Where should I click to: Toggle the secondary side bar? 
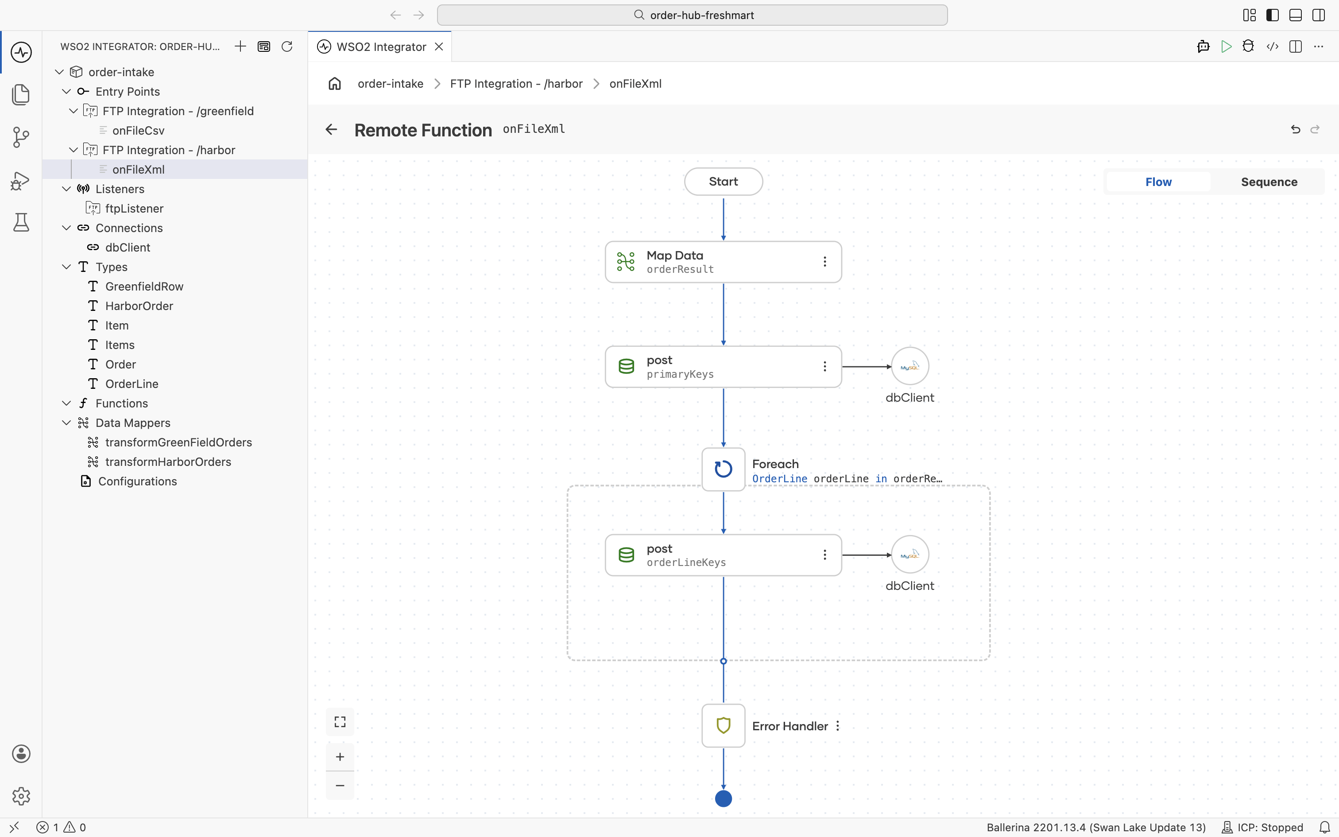click(1319, 15)
